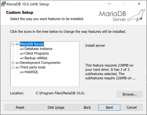Screen dimensions: 147x115
Task: Go Back to the previous step
Action: pos(87,108)
